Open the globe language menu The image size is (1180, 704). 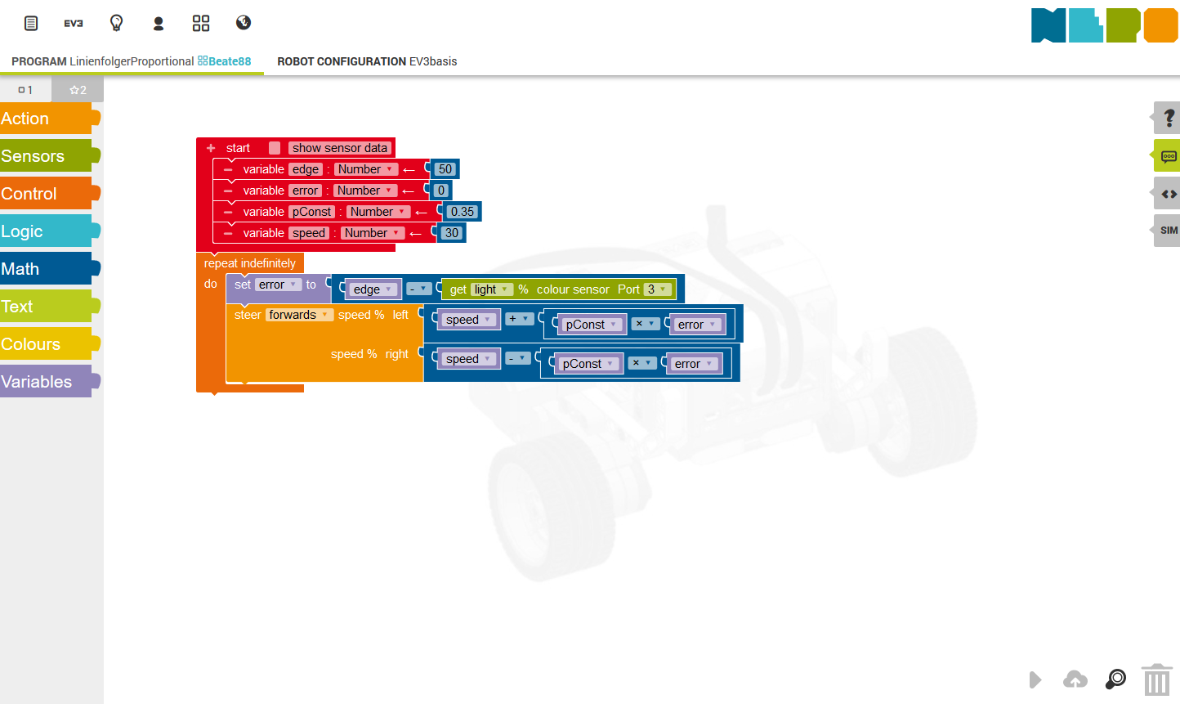[x=244, y=23]
